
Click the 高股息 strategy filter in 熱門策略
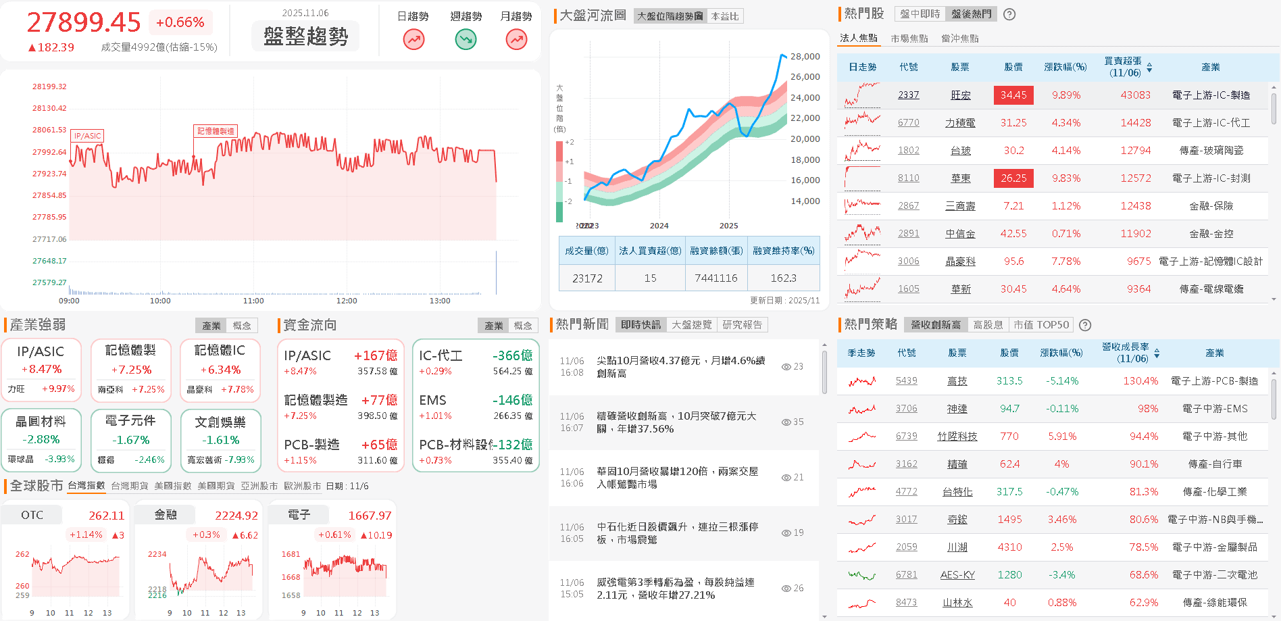pyautogui.click(x=988, y=325)
